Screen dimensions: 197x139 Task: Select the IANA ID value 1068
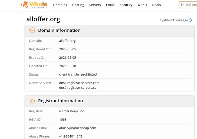click(63, 120)
